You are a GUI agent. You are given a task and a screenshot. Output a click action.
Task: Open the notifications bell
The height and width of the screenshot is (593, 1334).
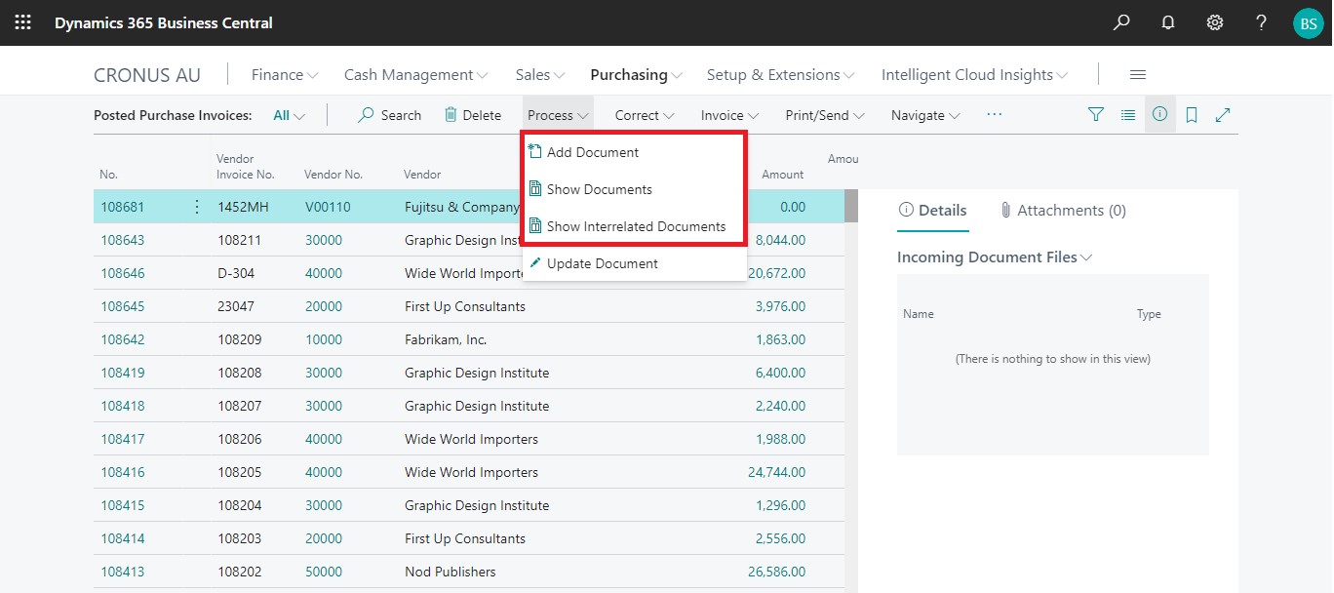[1168, 22]
